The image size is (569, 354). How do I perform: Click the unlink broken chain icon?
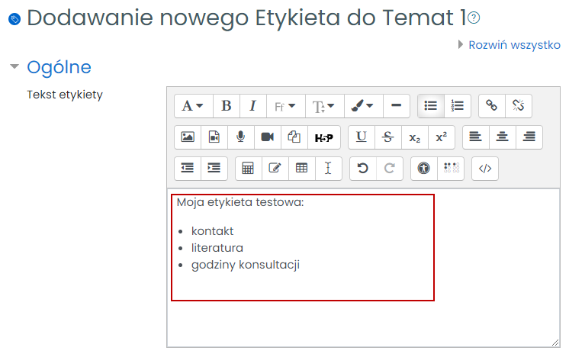519,106
